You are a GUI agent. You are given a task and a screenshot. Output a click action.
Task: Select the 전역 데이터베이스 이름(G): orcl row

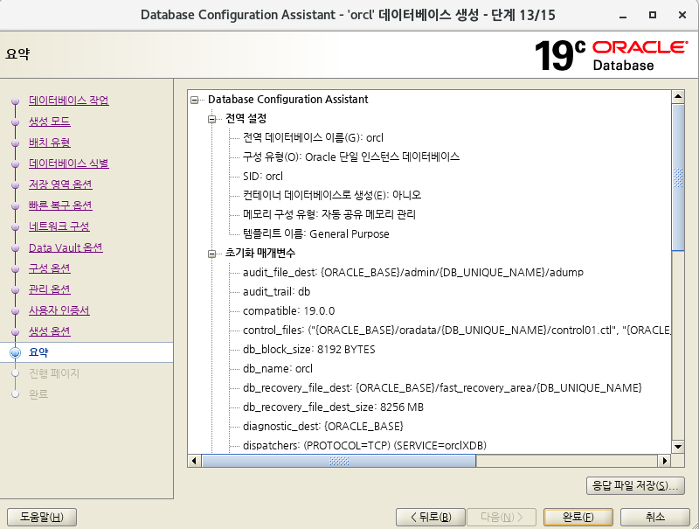313,138
